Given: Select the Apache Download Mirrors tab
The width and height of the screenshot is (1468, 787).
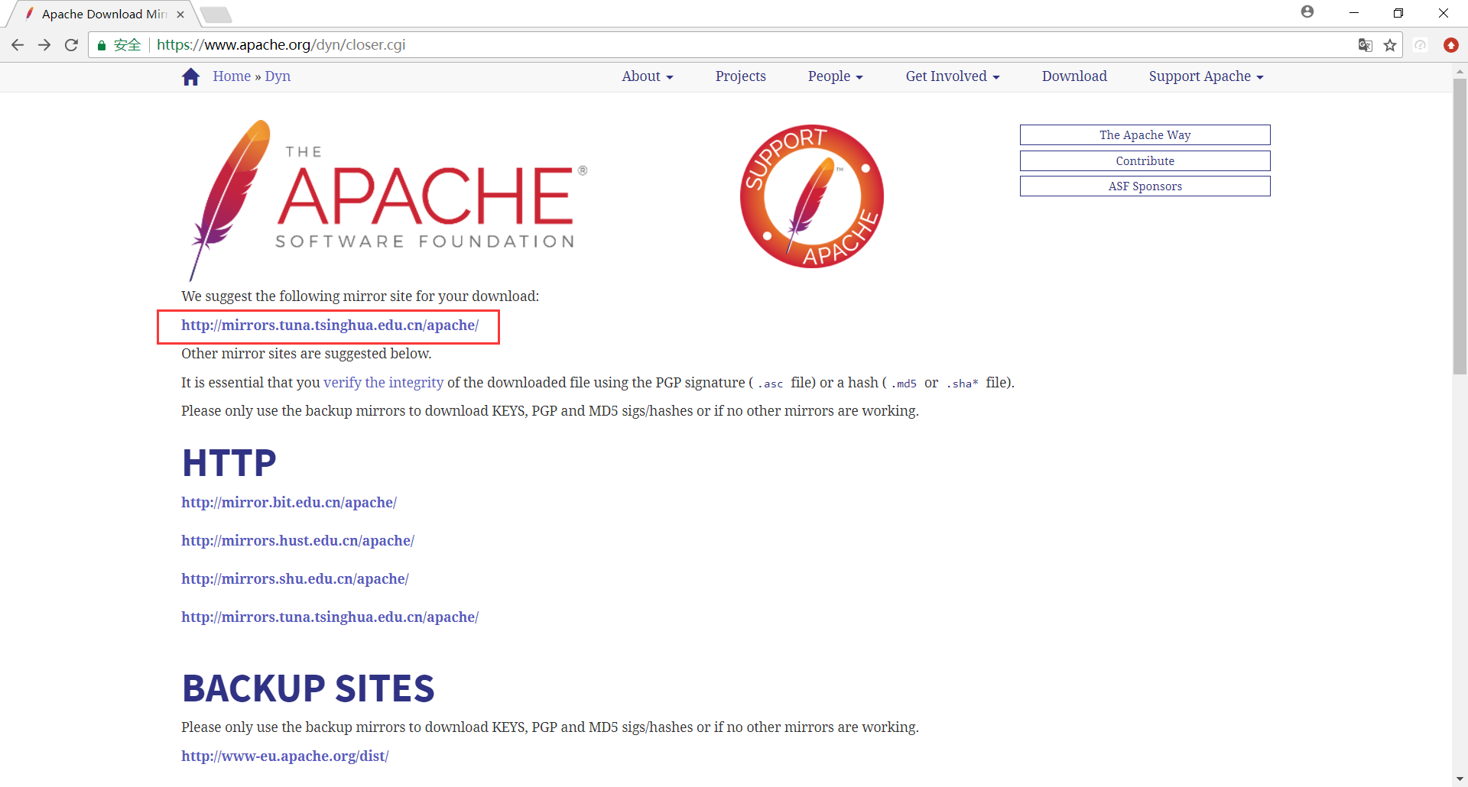Looking at the screenshot, I should (104, 15).
